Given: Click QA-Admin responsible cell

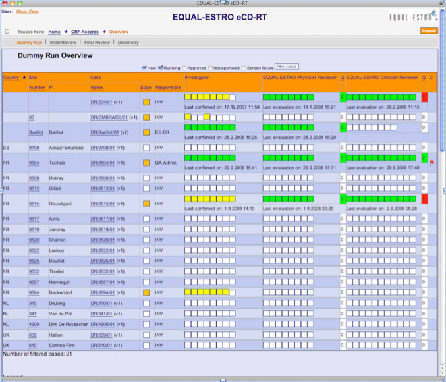Looking at the screenshot, I should click(x=165, y=163).
